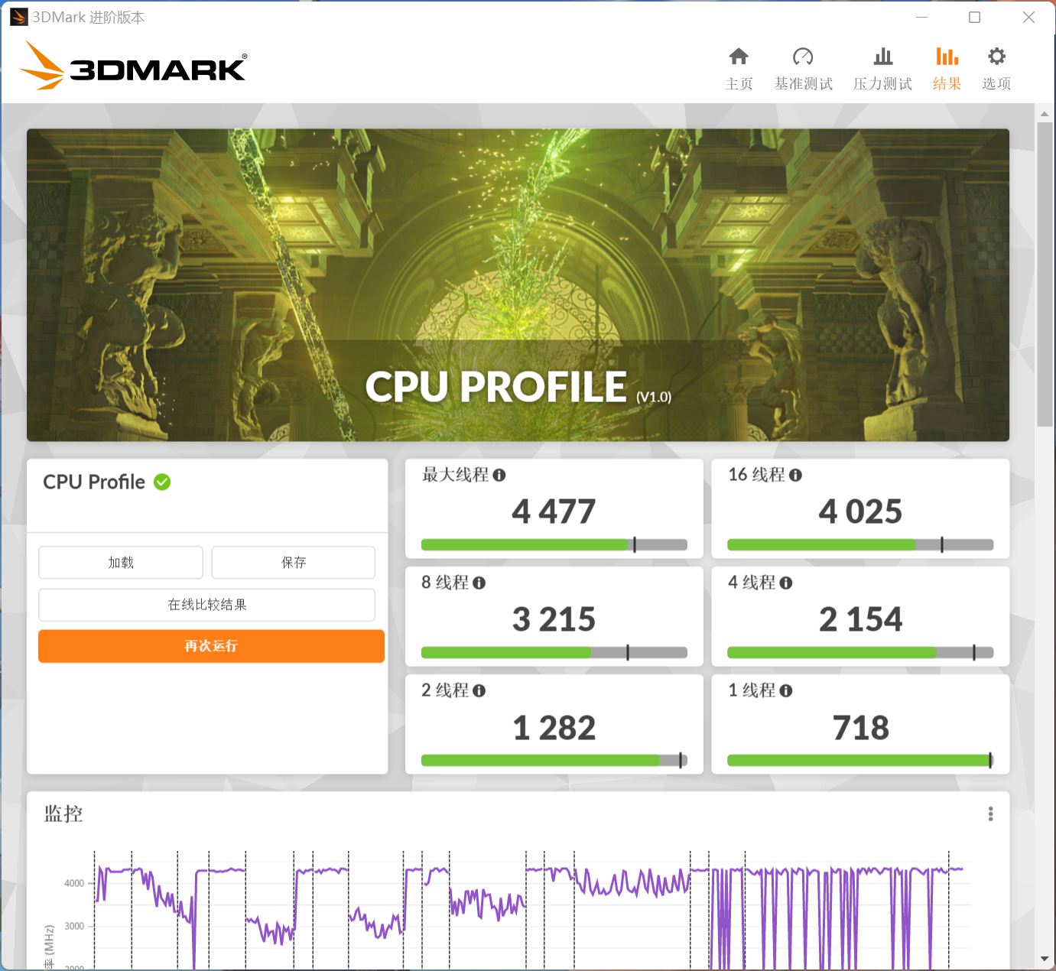Image resolution: width=1056 pixels, height=971 pixels.
Task: Minimize the 3DMark window
Action: [x=922, y=17]
